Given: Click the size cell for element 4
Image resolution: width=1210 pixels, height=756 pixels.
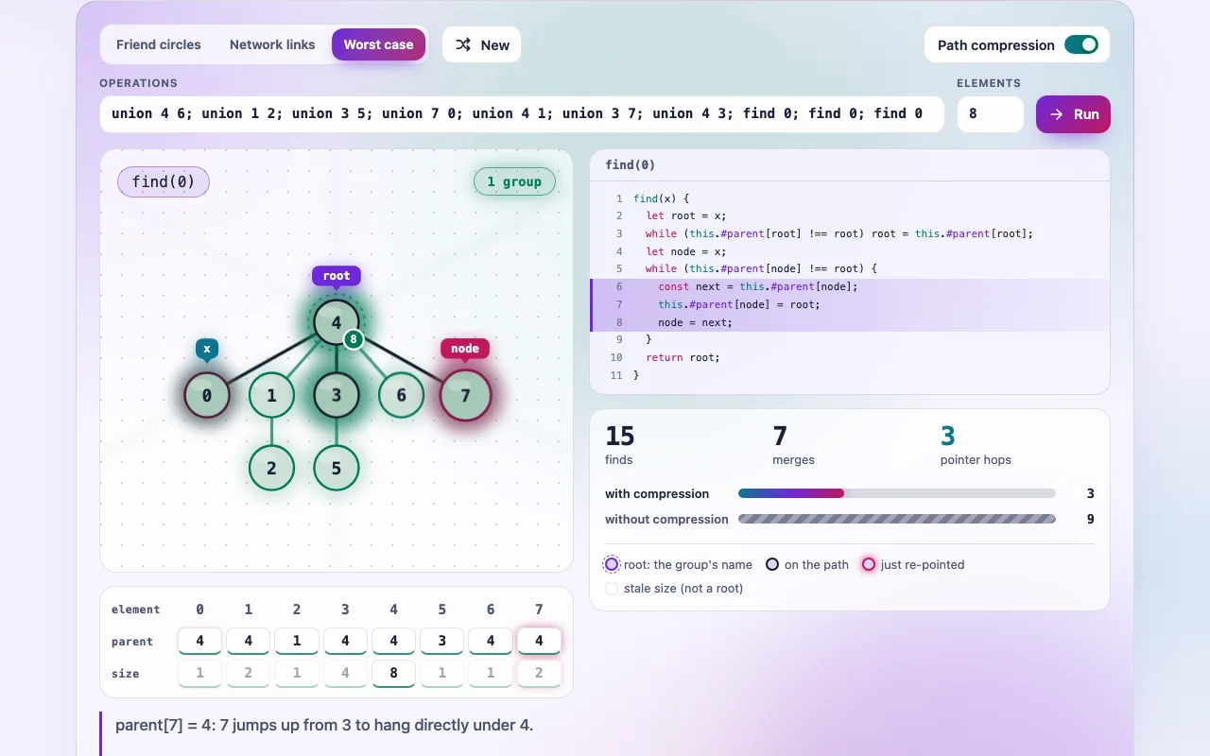Looking at the screenshot, I should tap(393, 674).
